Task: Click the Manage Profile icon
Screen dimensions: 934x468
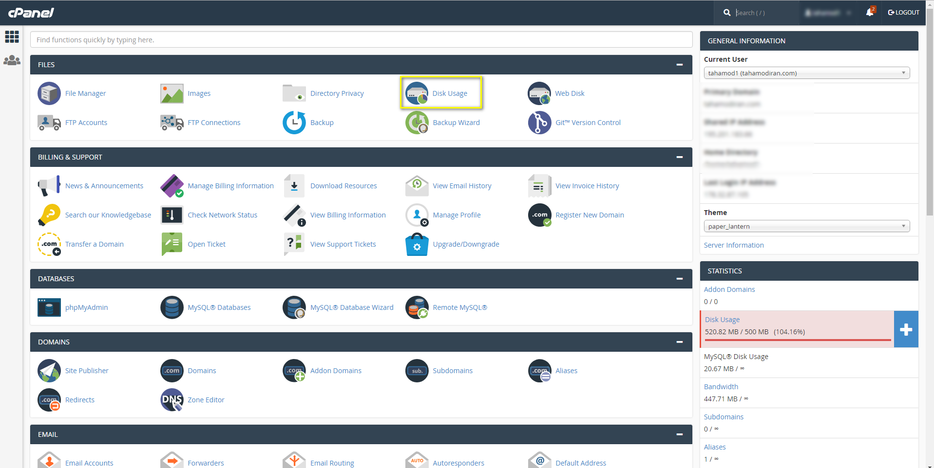Action: (x=417, y=215)
